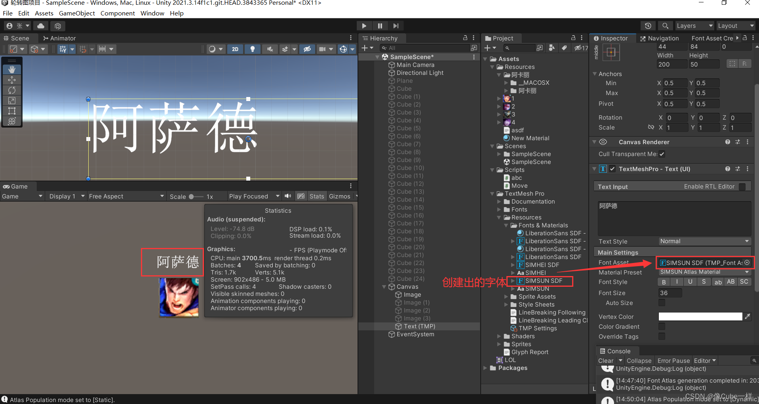
Task: Toggle Cull Transparent Mesh checkbox
Action: [662, 154]
